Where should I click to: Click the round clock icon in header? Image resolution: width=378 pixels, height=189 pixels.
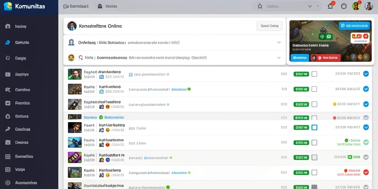pyautogui.click(x=344, y=6)
